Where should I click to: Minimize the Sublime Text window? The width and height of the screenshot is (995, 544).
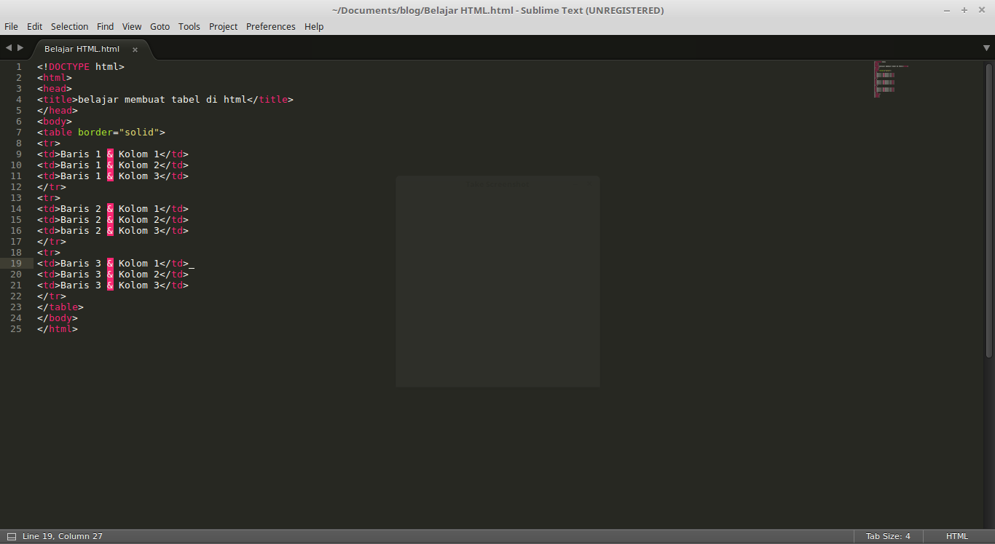(948, 10)
